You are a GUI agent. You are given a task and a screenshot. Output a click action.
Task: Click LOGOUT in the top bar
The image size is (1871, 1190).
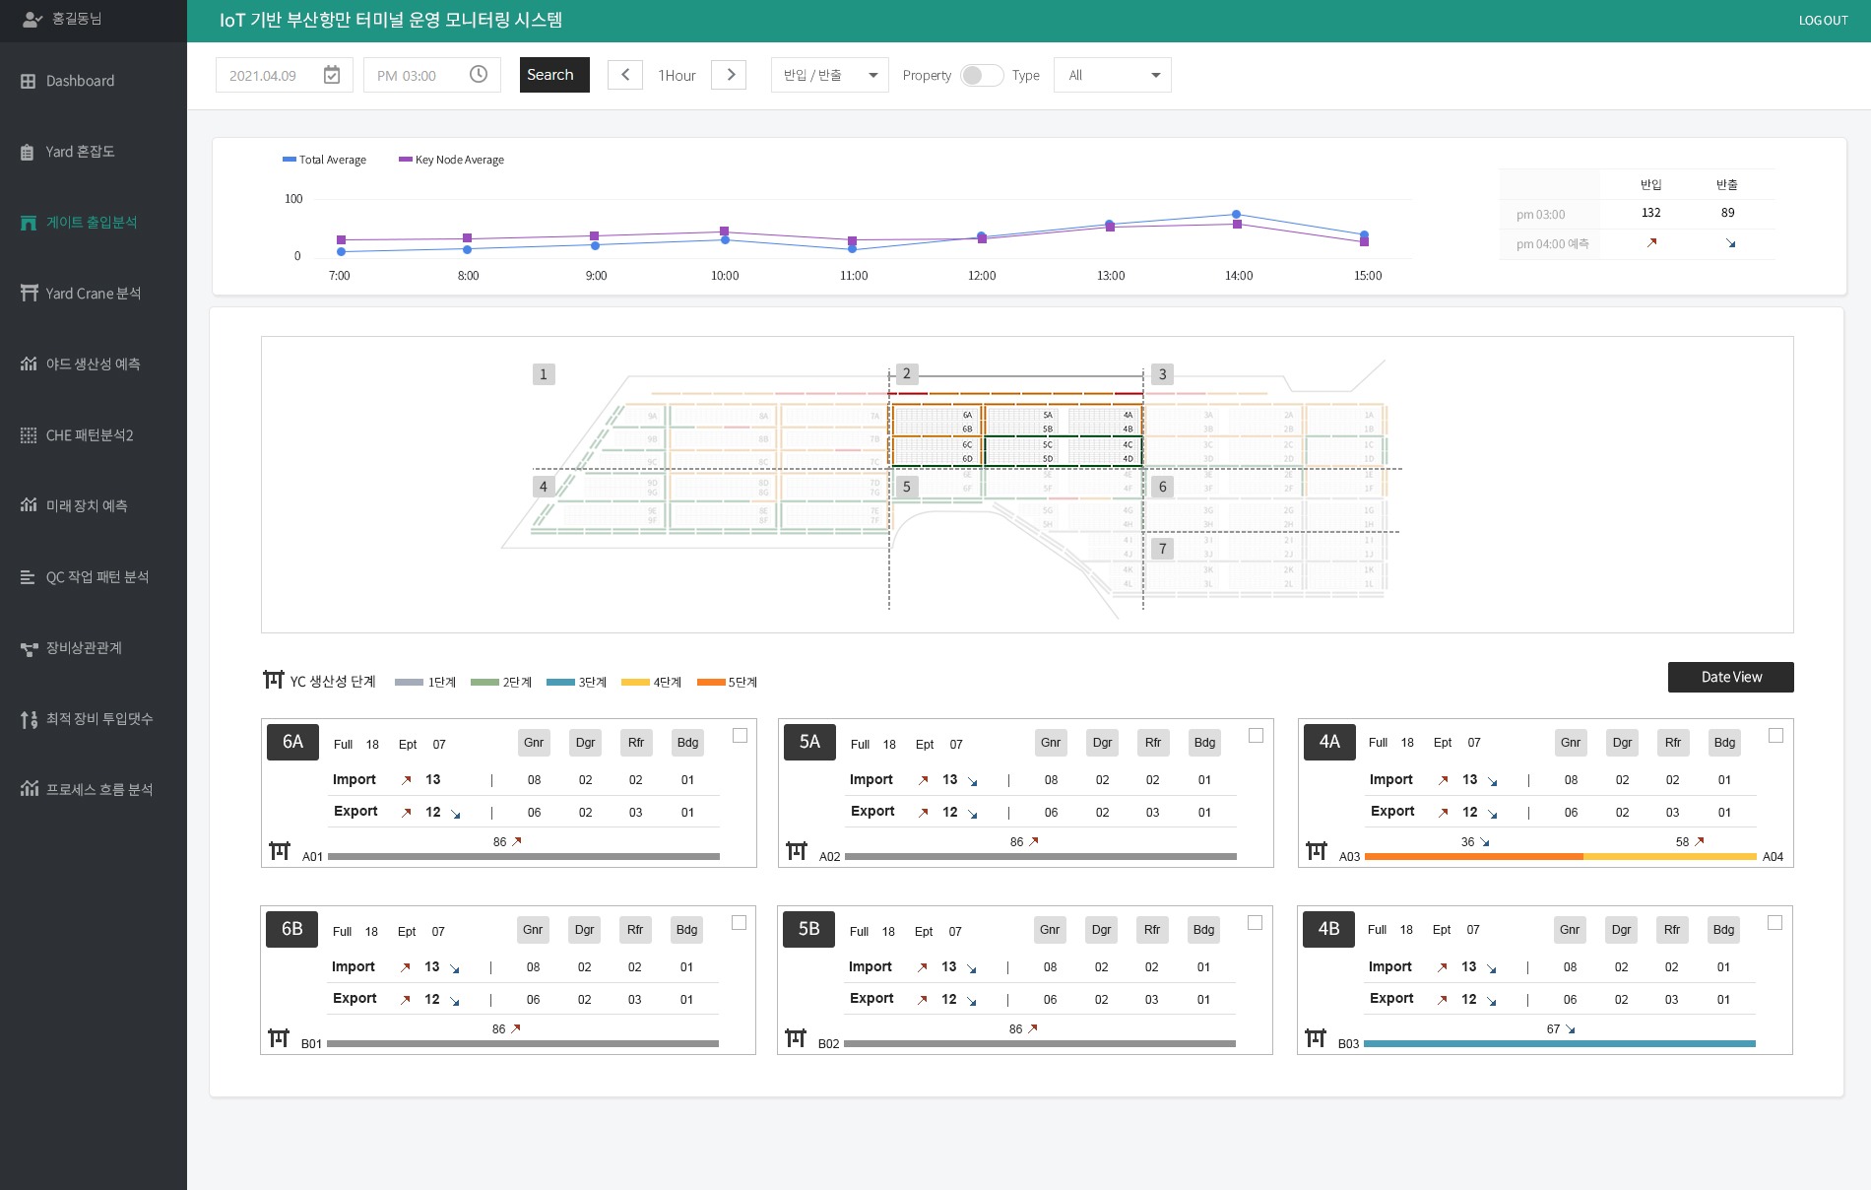(x=1823, y=21)
